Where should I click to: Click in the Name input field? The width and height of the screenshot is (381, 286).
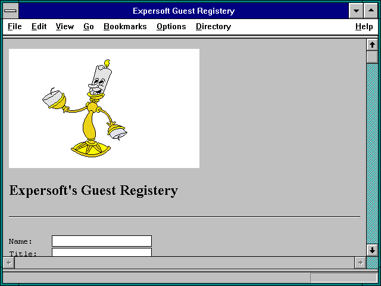click(x=102, y=241)
